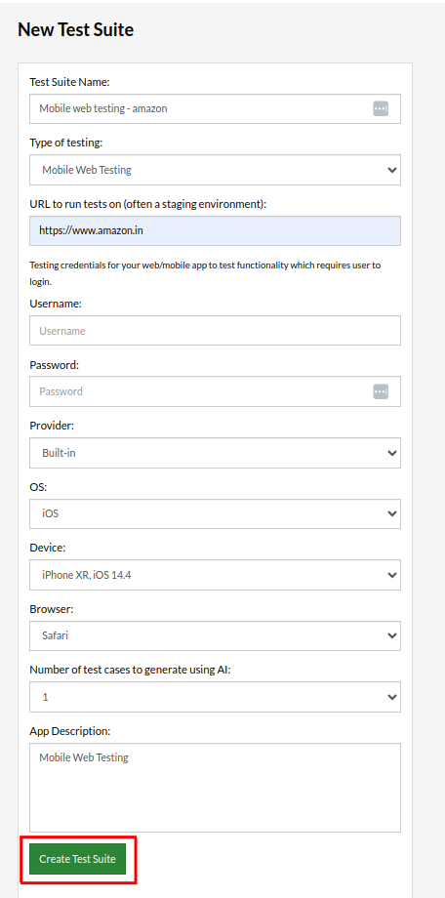Click inside the Username input box
Image resolution: width=445 pixels, height=898 pixels.
pyautogui.click(x=215, y=331)
